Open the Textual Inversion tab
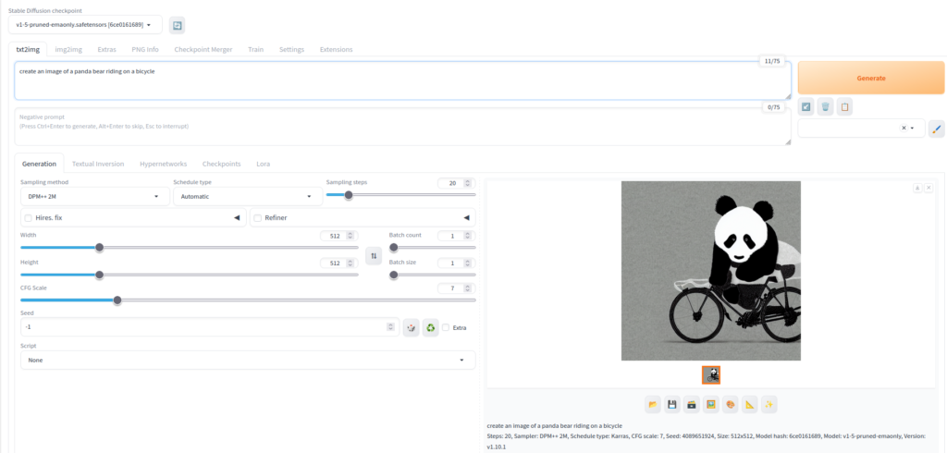This screenshot has height=453, width=947. pyautogui.click(x=97, y=164)
